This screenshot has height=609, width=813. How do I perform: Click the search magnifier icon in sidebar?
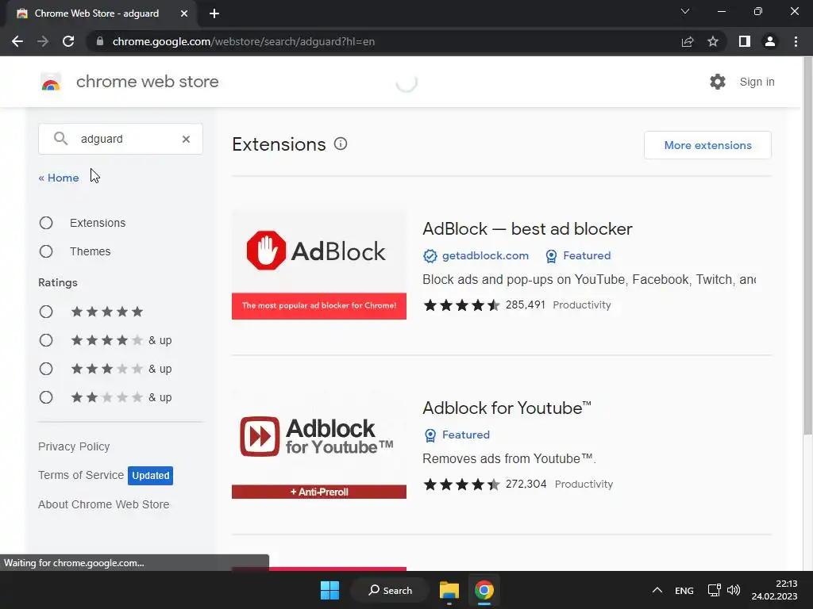click(x=60, y=138)
